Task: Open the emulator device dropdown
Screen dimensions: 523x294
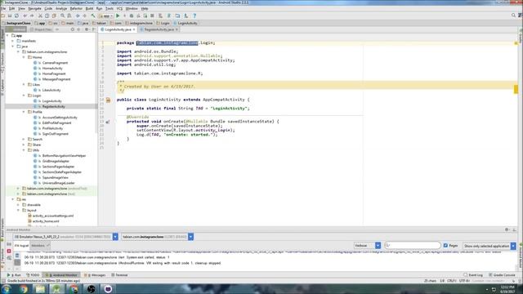Action: point(115,237)
